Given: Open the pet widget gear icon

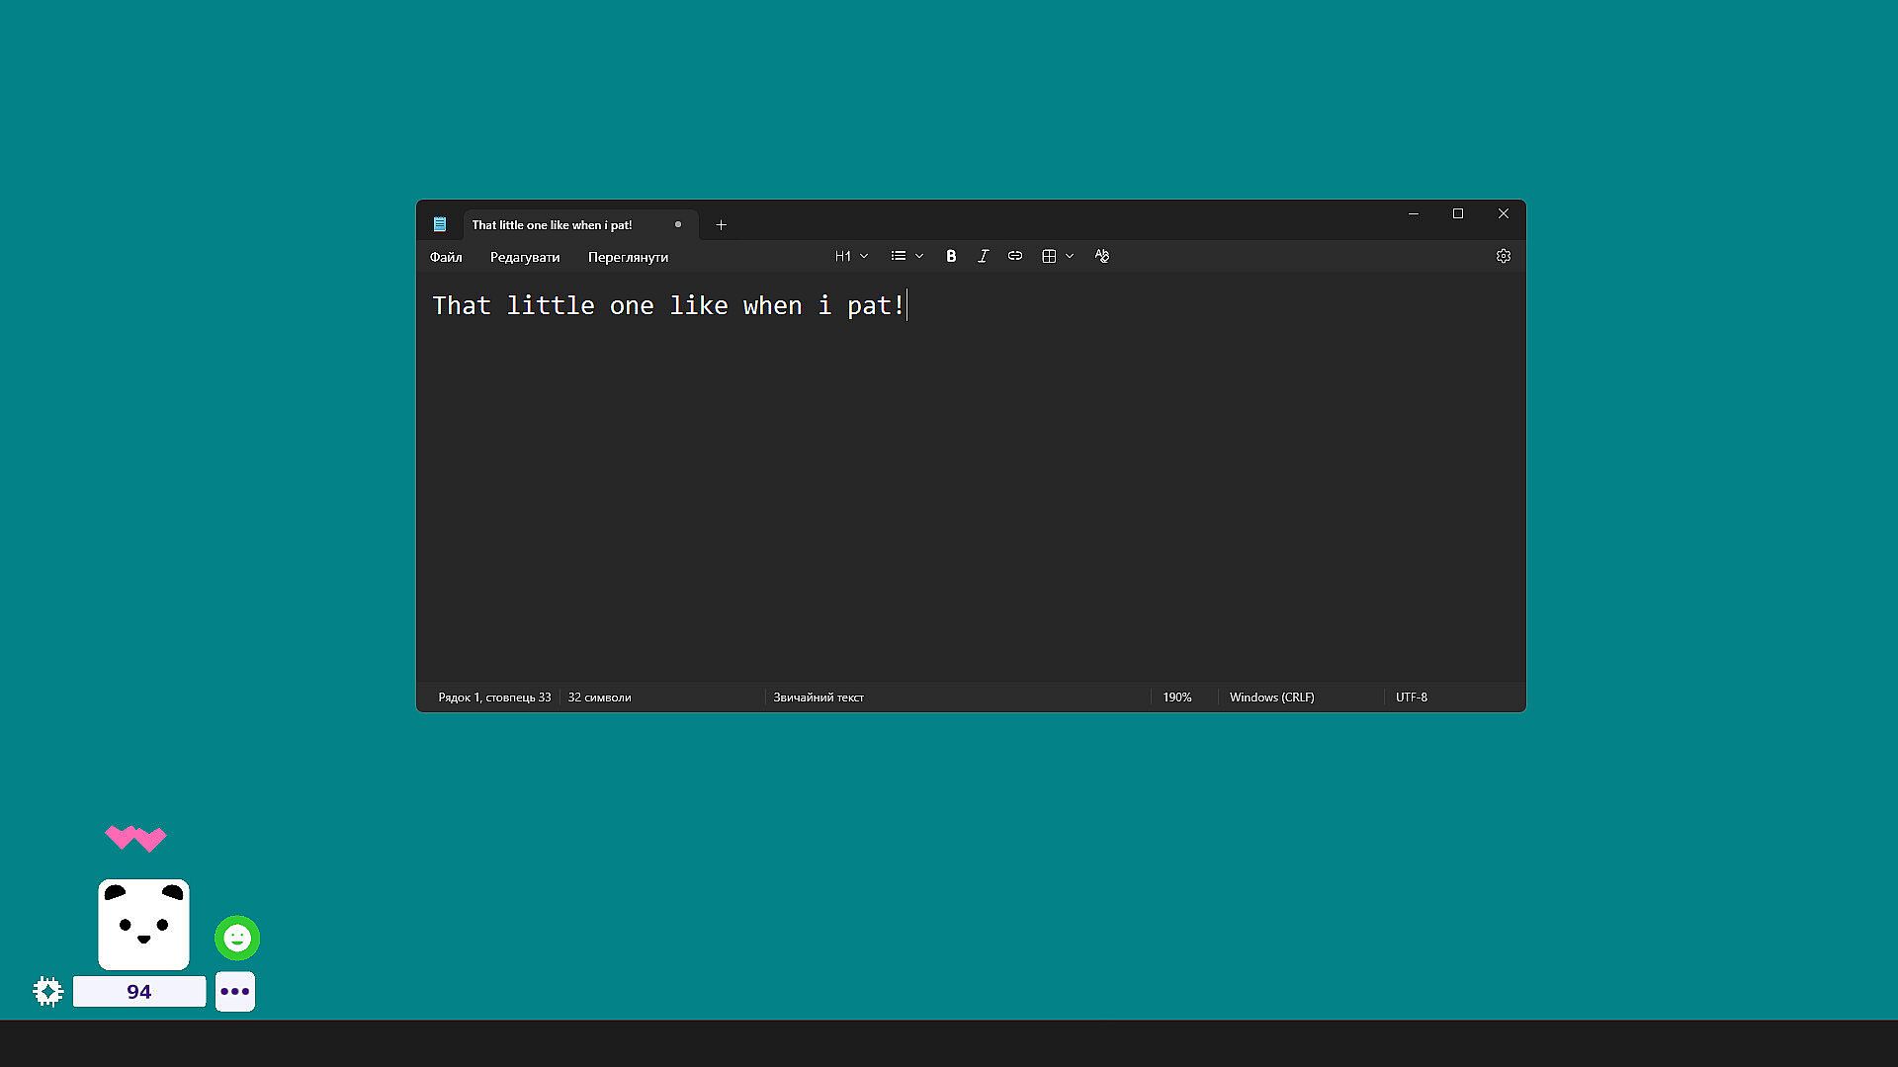Looking at the screenshot, I should pyautogui.click(x=47, y=991).
